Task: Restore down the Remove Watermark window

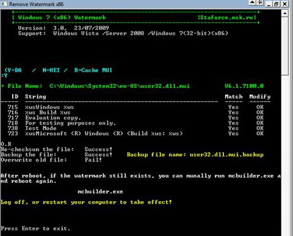Action: click(277, 4)
